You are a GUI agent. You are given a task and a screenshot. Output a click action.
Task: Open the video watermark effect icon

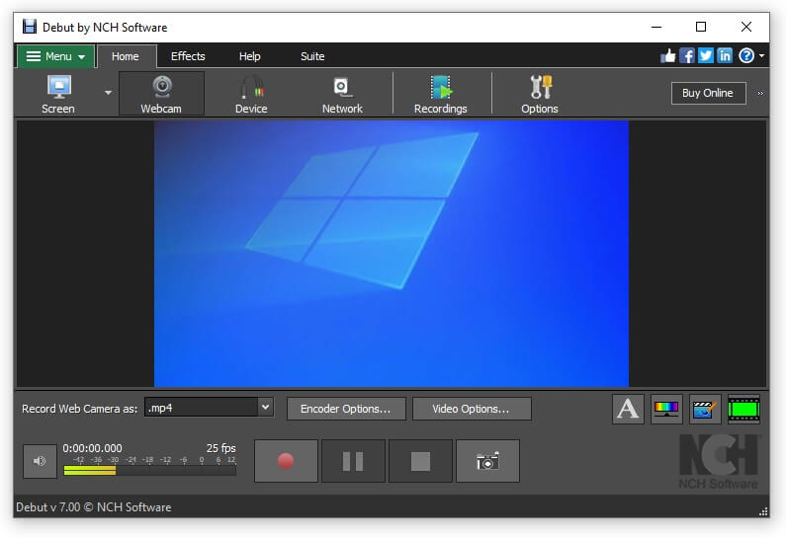[705, 409]
